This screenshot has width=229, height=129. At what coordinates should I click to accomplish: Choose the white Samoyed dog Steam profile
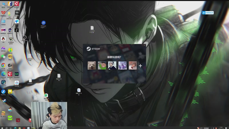(x=92, y=65)
